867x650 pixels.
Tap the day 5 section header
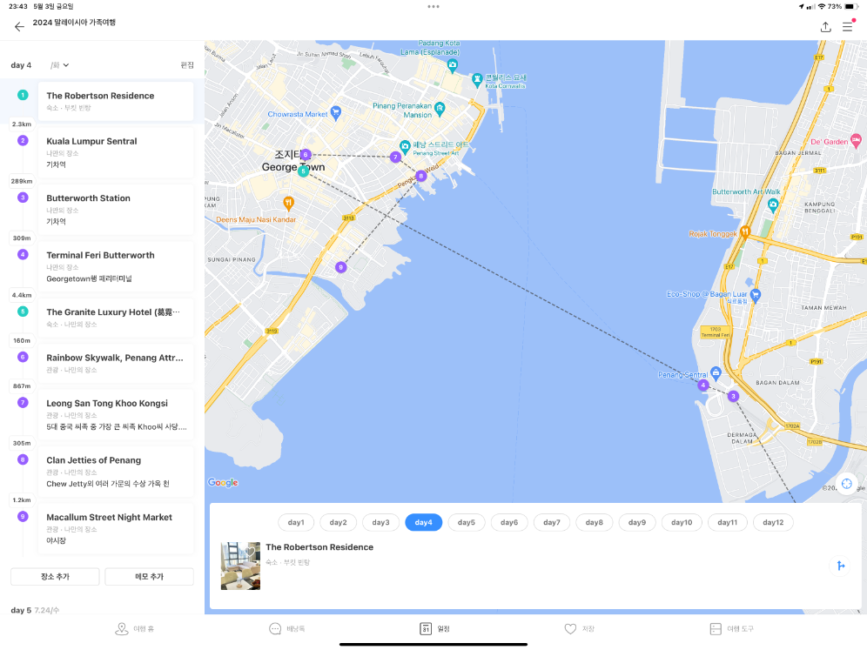pyautogui.click(x=35, y=610)
